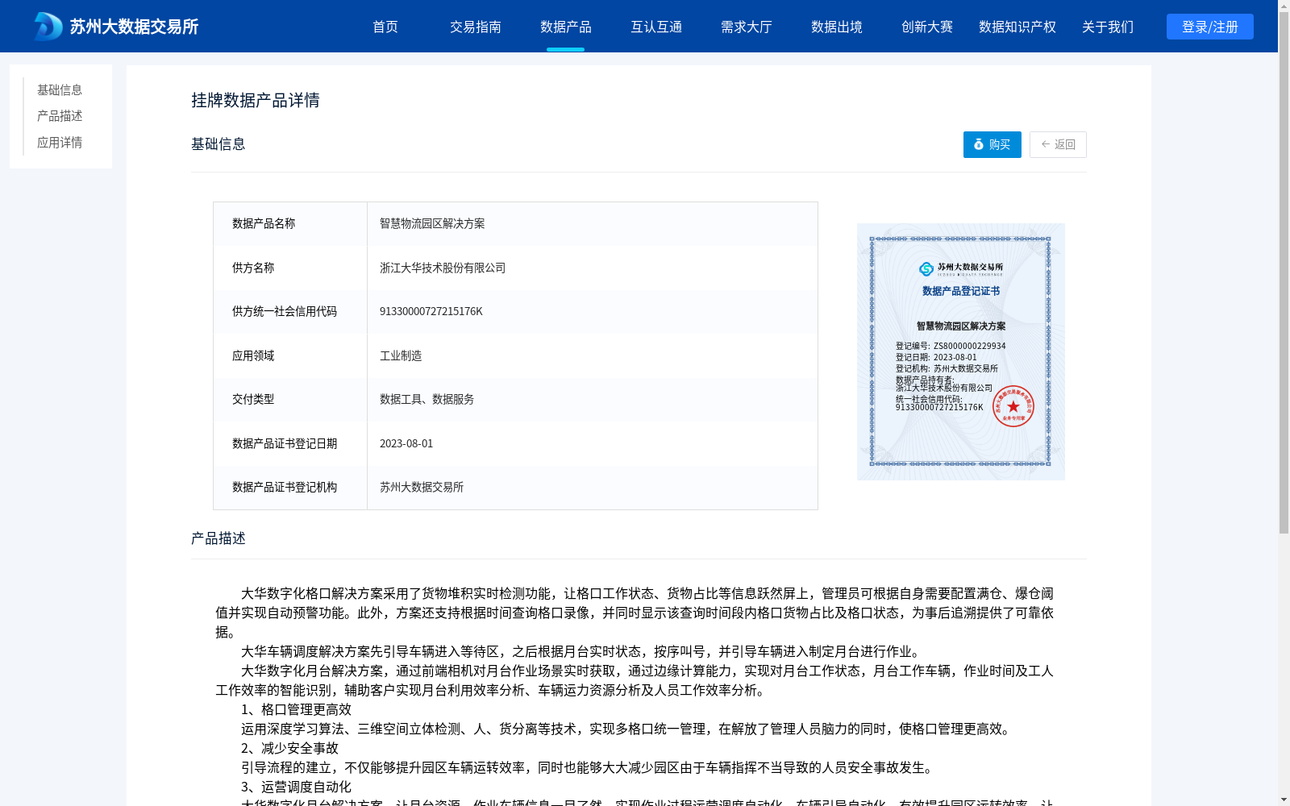Click the 挂牌数据产品详情 page heading
This screenshot has height=806, width=1290.
click(256, 100)
